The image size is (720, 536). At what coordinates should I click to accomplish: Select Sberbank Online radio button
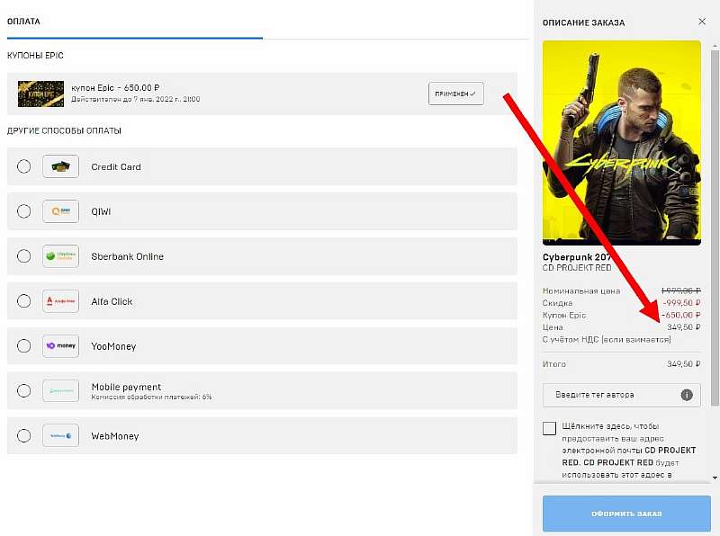click(24, 256)
